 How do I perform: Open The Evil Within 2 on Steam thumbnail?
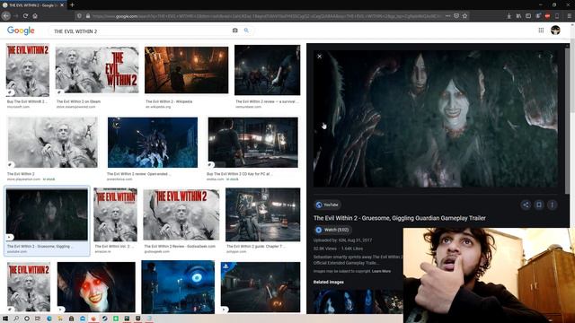[x=97, y=70]
